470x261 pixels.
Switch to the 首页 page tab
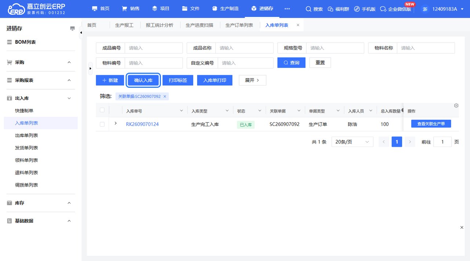[x=91, y=25]
